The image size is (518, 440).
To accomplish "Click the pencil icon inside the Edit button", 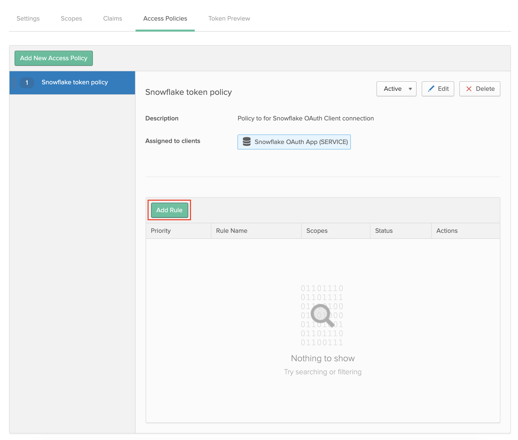I will click(x=431, y=89).
